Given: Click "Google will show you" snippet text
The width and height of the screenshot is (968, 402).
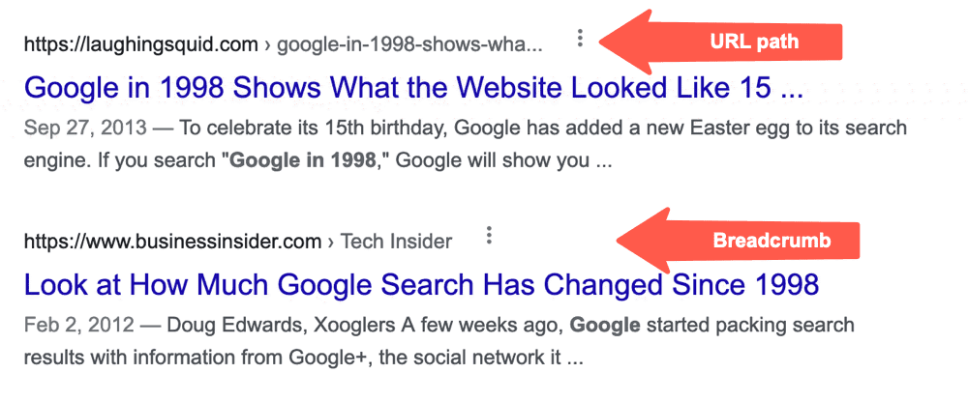Looking at the screenshot, I should 494,160.
